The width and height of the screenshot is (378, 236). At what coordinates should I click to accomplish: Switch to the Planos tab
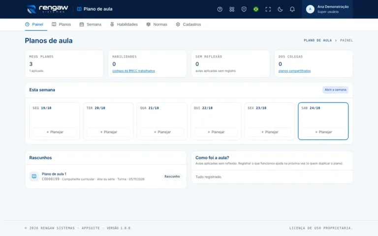click(x=62, y=24)
